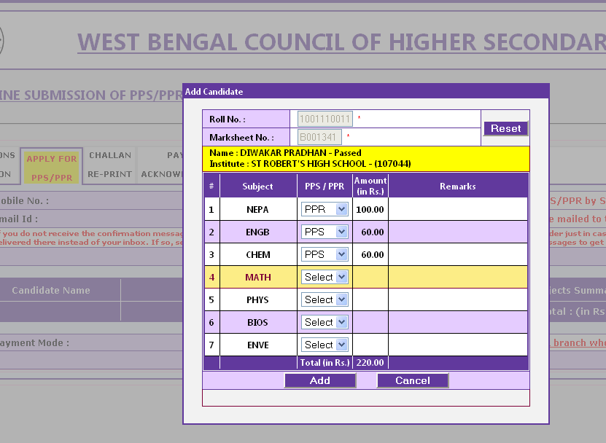The width and height of the screenshot is (606, 443).
Task: Click the Add button
Action: [x=320, y=380]
